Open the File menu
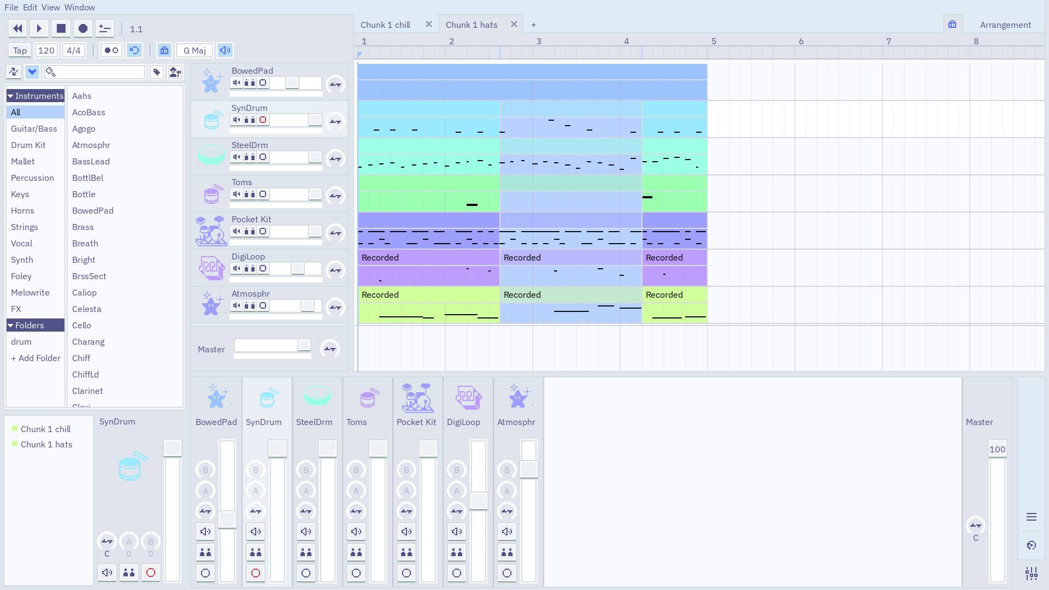 [11, 7]
